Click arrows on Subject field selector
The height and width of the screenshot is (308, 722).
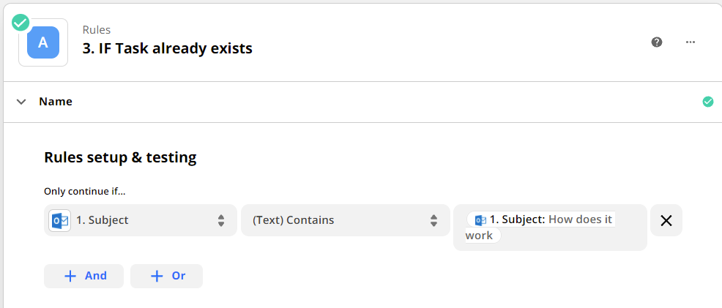tap(221, 221)
